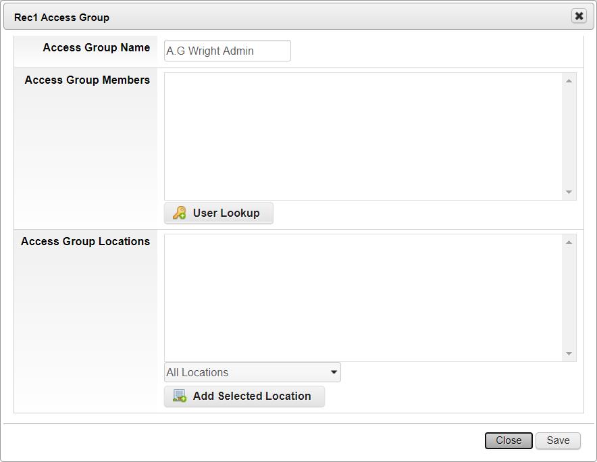Open the User Lookup dialog

(x=219, y=213)
